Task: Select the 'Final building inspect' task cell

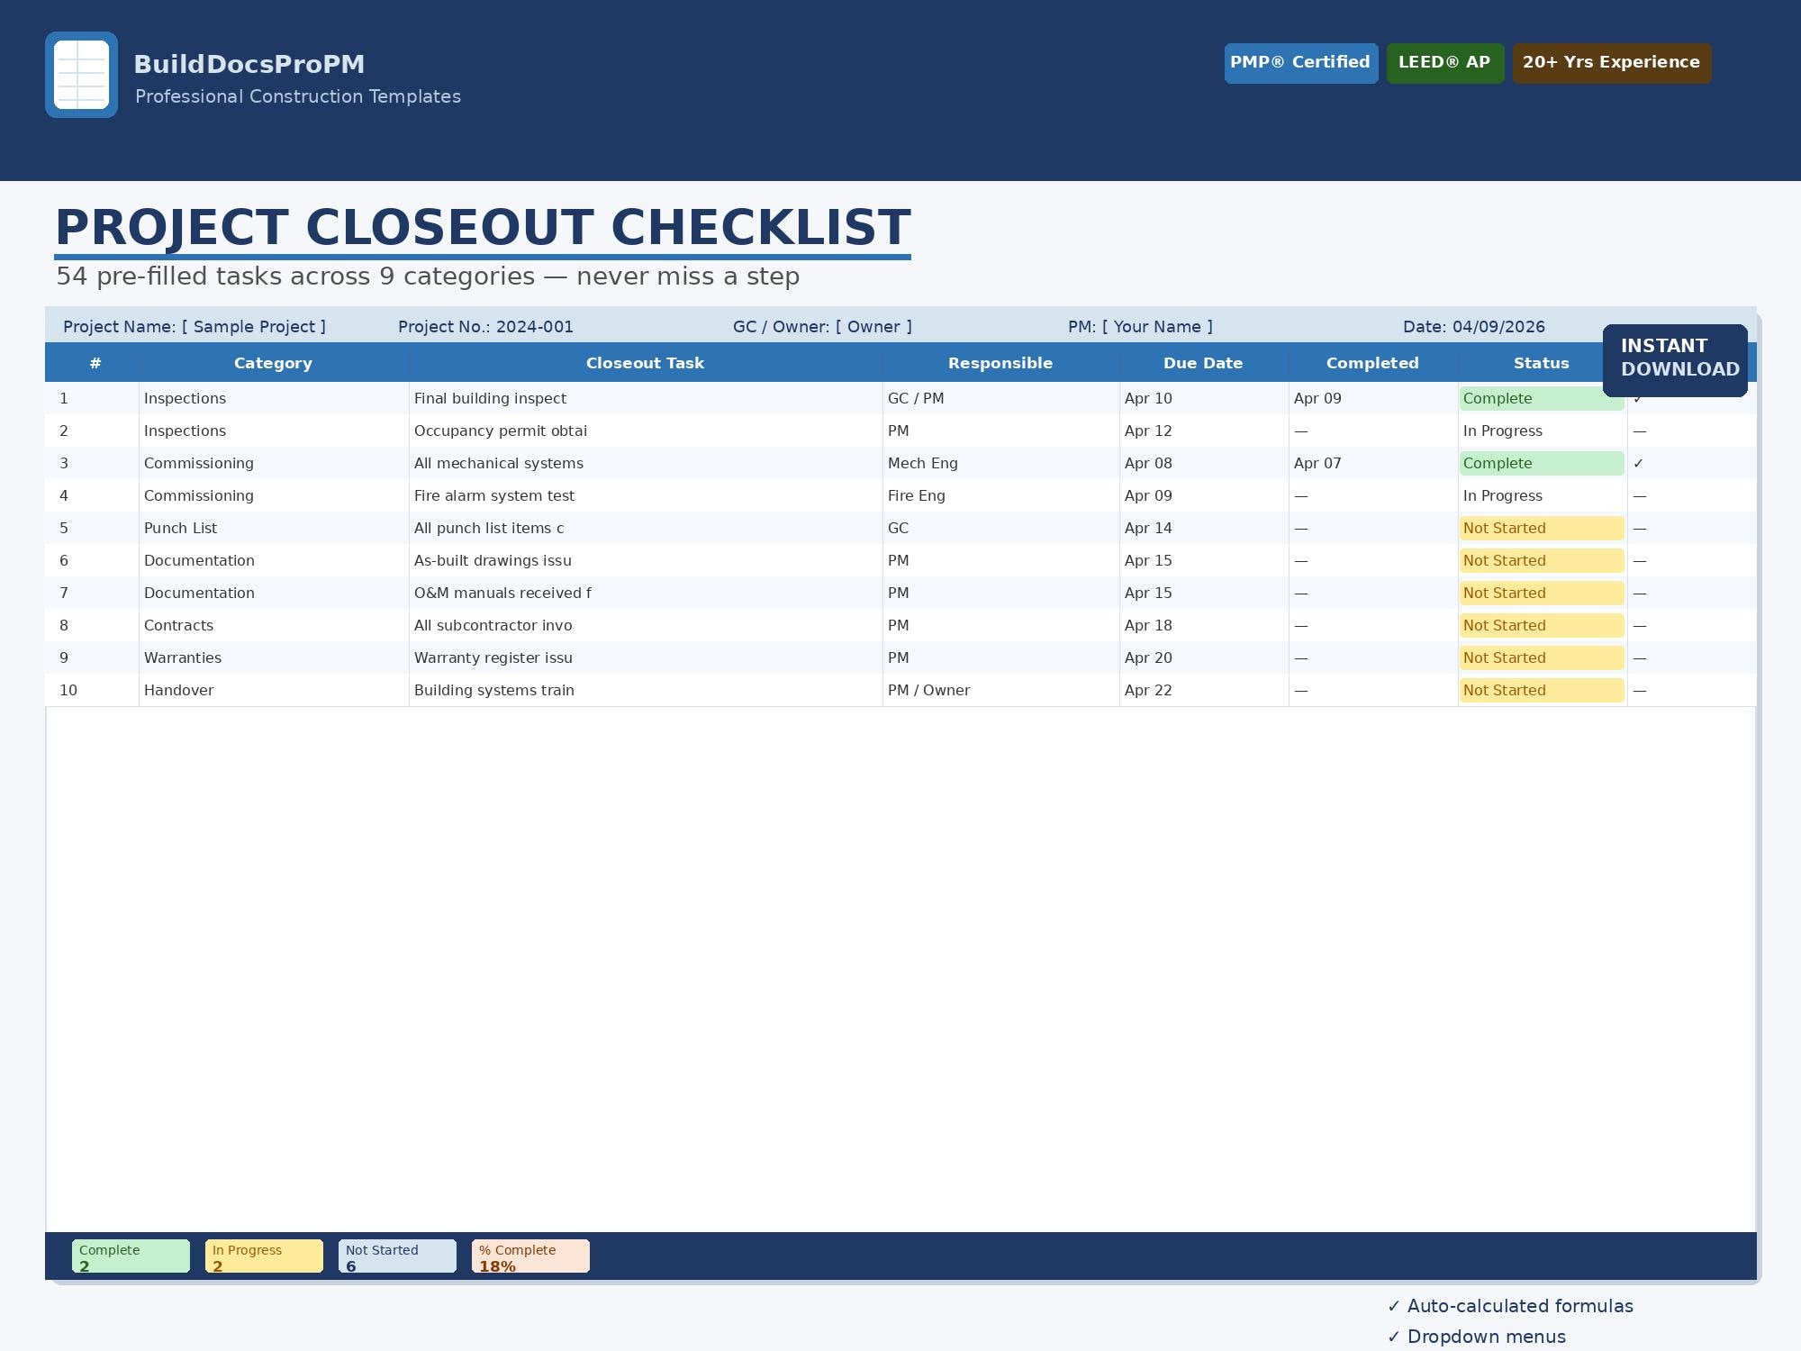Action: coord(646,398)
